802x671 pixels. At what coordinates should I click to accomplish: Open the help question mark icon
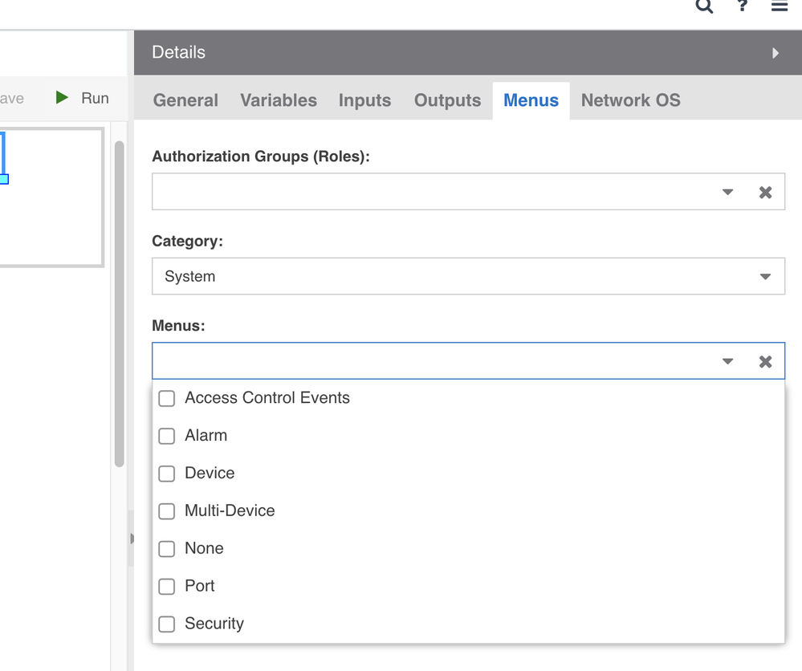click(743, 6)
